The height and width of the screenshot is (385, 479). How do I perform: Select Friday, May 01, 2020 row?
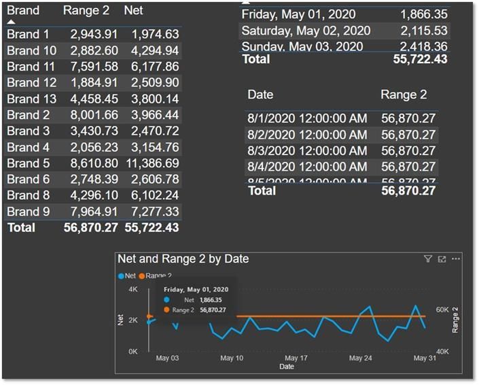pyautogui.click(x=344, y=14)
